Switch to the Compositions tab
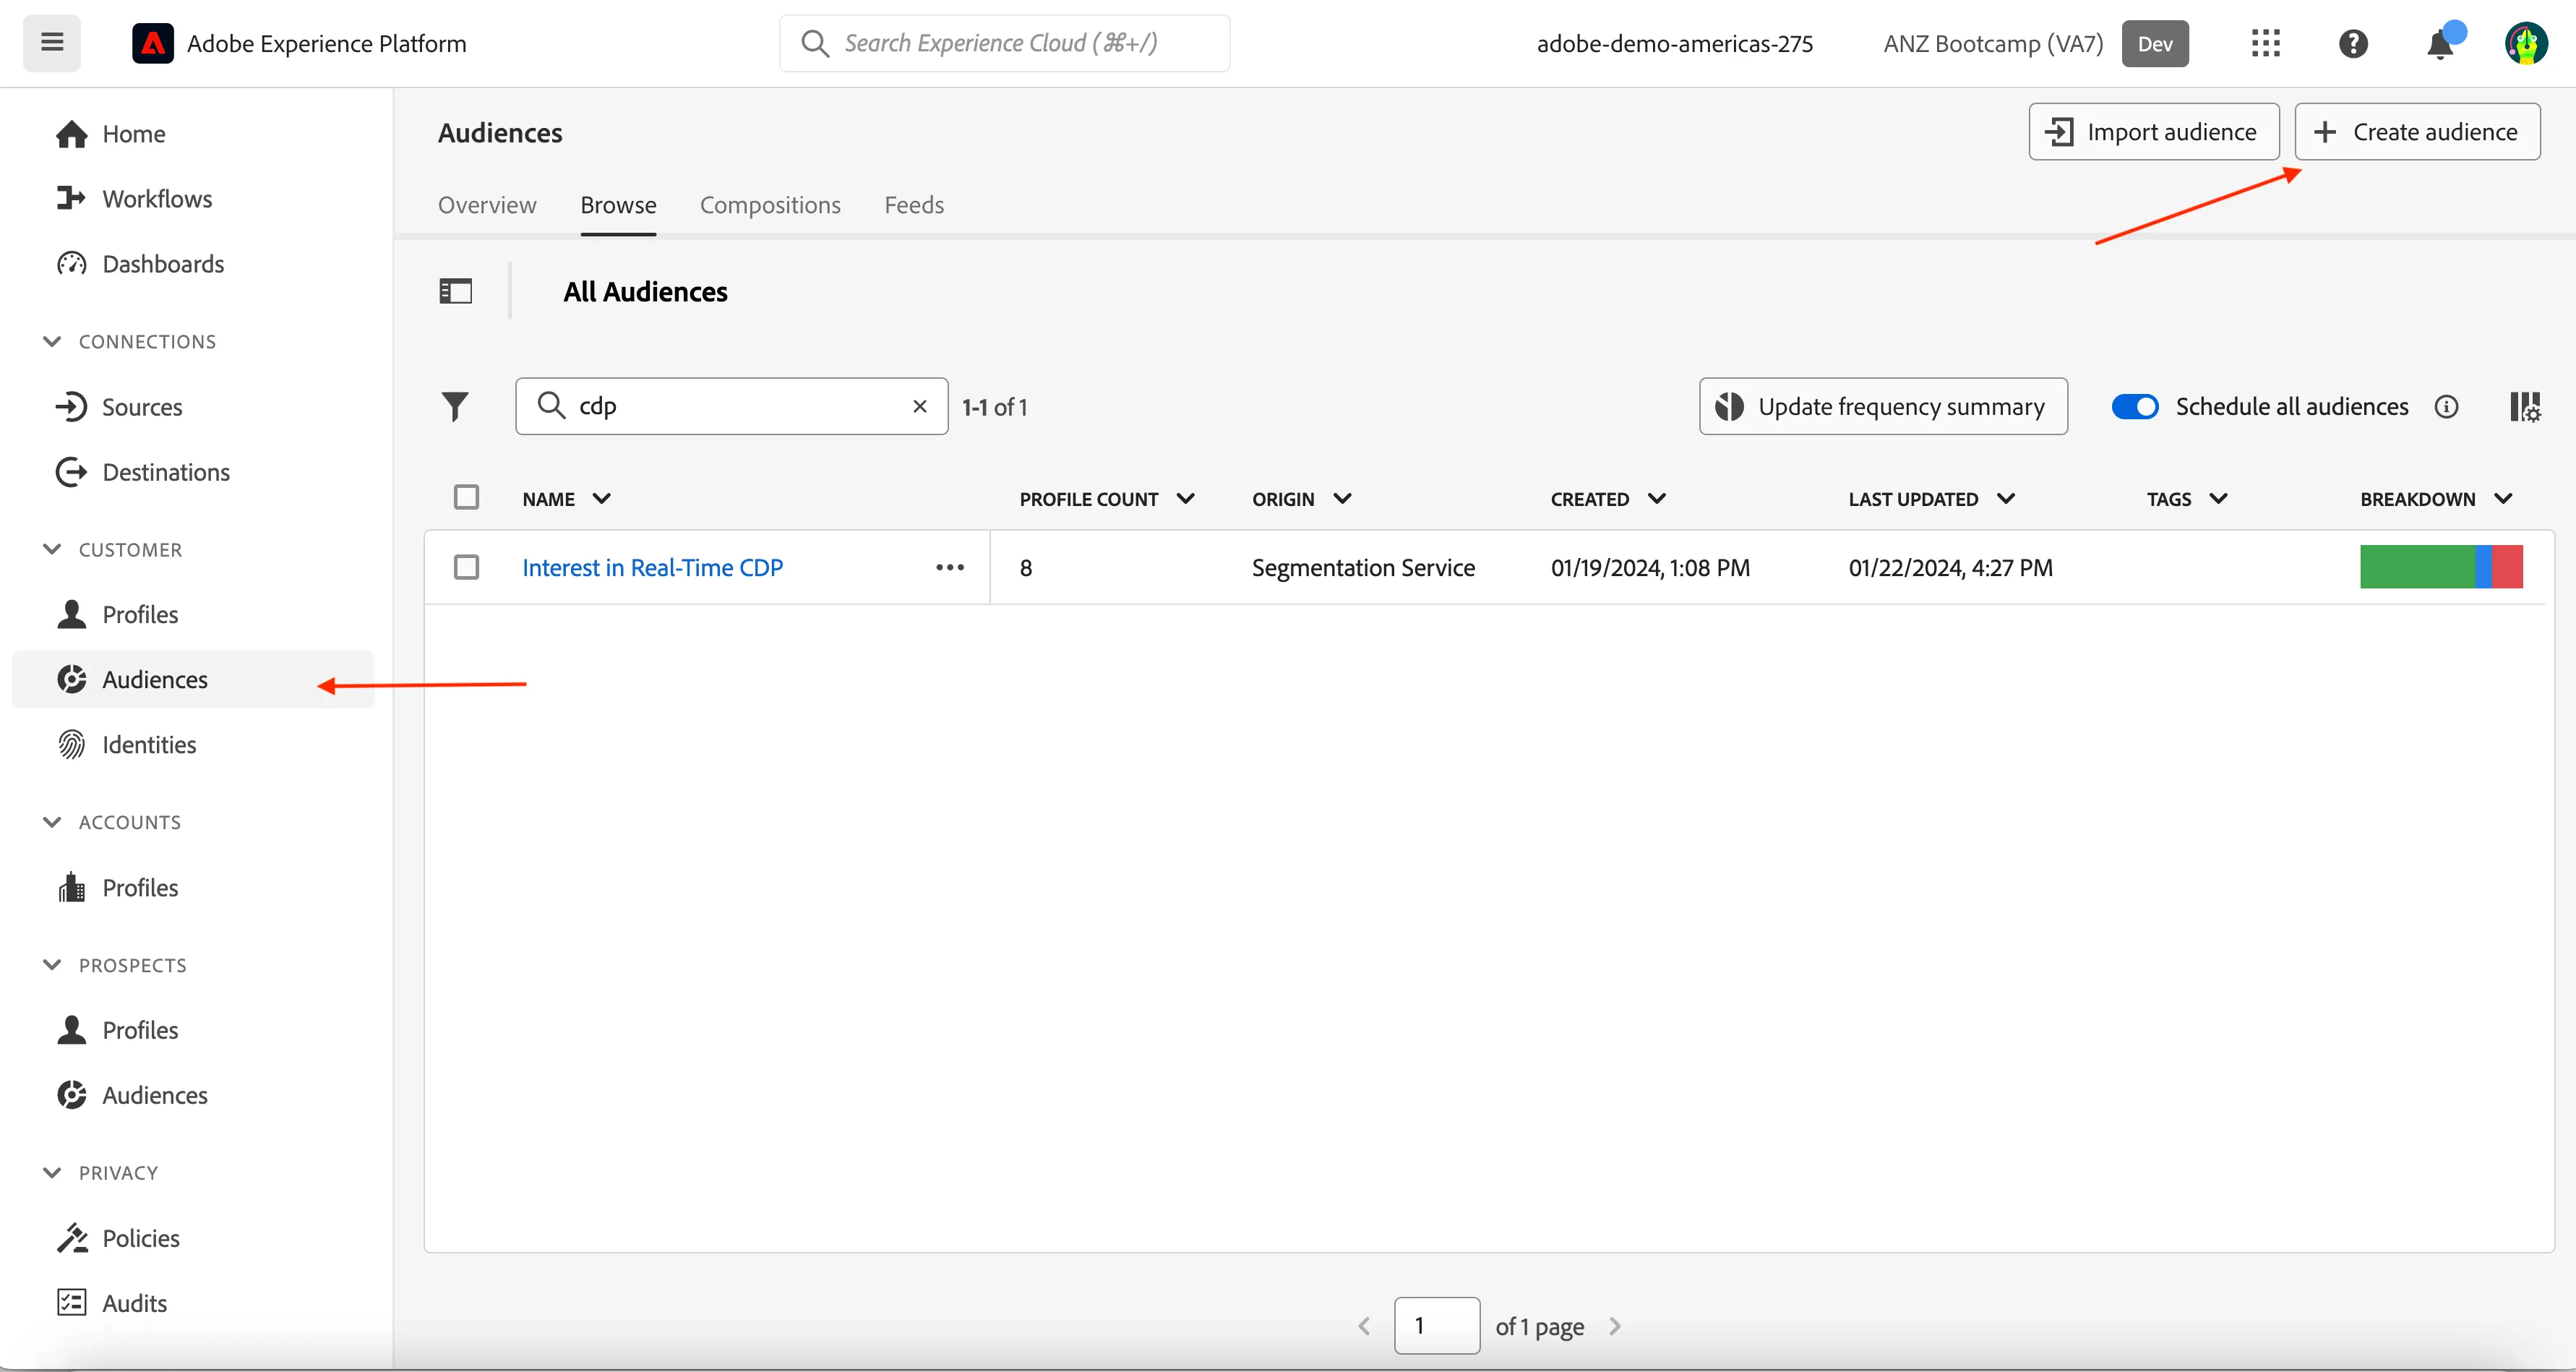The image size is (2576, 1372). tap(770, 205)
